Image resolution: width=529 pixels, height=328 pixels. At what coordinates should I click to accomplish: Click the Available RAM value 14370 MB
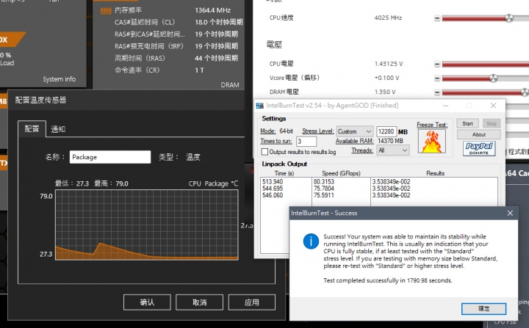[x=390, y=141]
